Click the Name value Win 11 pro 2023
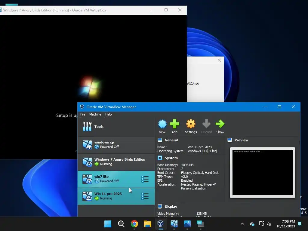The image size is (308, 231). point(200,147)
